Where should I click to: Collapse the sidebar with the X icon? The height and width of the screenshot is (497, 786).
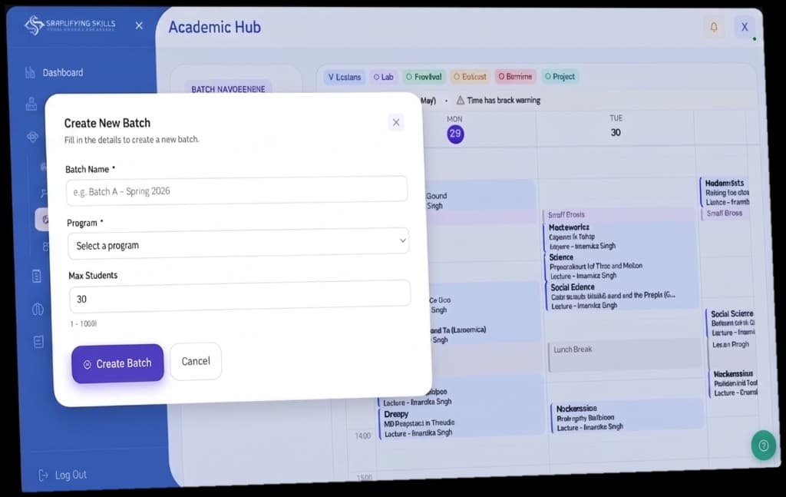140,25
